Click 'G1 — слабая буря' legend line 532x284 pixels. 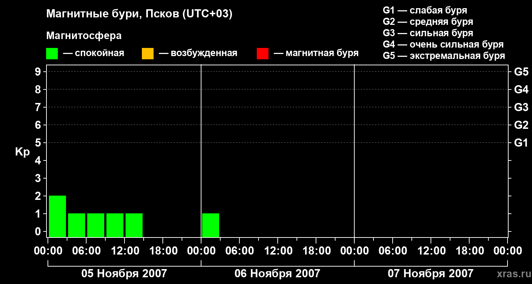[x=425, y=10]
